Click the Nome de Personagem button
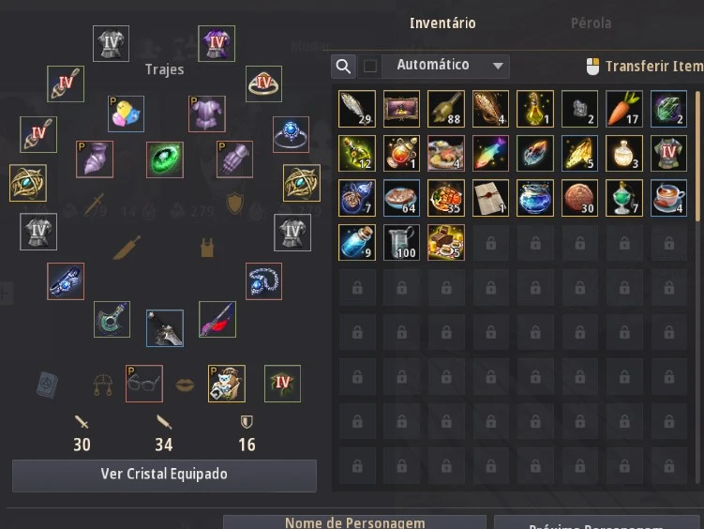 pos(354,522)
